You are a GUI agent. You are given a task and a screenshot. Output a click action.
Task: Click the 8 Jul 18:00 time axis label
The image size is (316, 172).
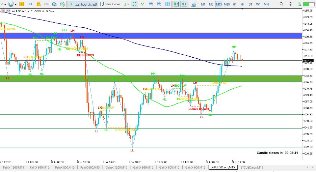pyautogui.click(x=135, y=162)
